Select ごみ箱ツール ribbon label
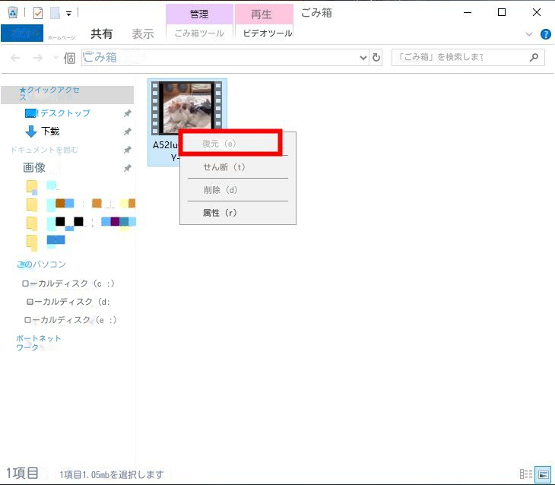555x485 pixels. coord(199,33)
